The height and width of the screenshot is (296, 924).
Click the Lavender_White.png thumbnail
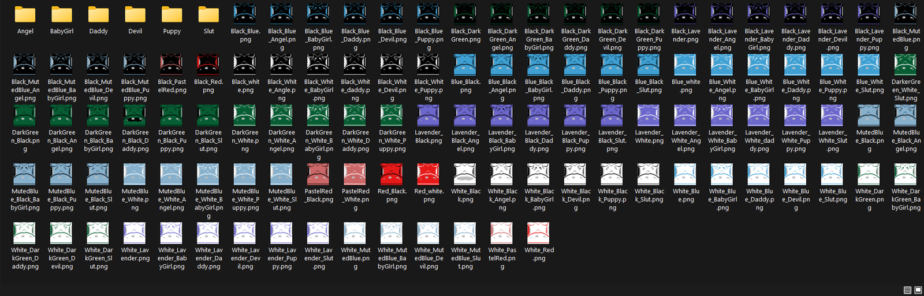[649, 116]
